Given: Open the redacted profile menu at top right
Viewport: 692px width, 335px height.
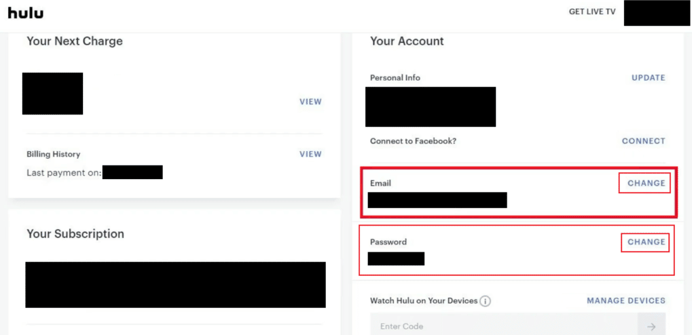Looking at the screenshot, I should (x=657, y=14).
